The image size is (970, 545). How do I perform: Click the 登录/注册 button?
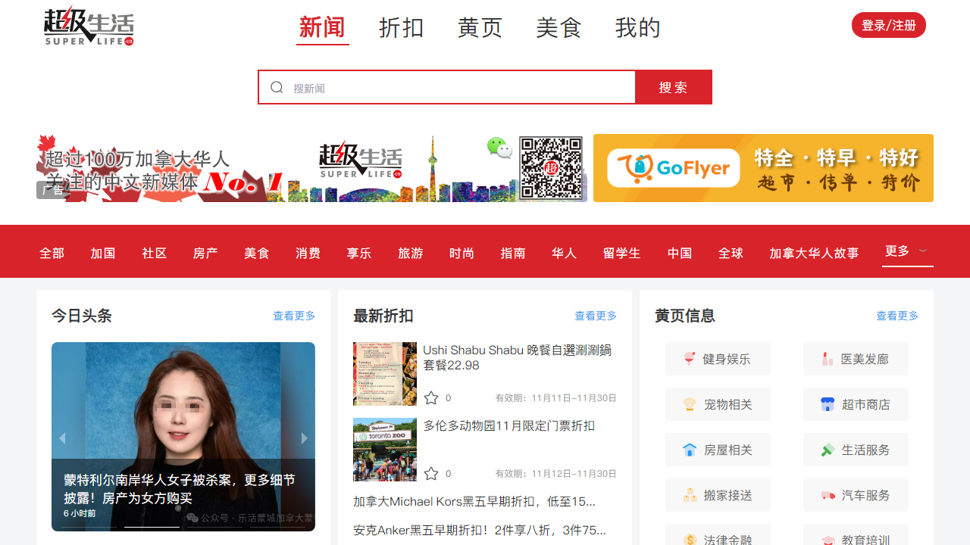click(x=888, y=25)
